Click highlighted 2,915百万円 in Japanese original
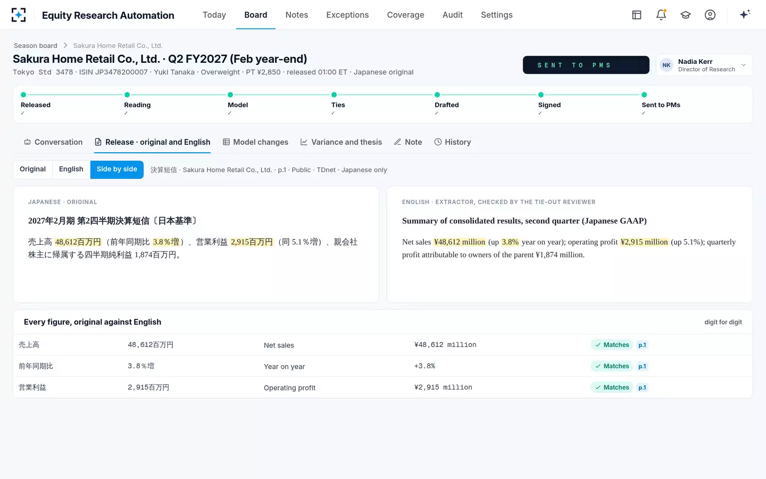766x479 pixels. click(252, 242)
